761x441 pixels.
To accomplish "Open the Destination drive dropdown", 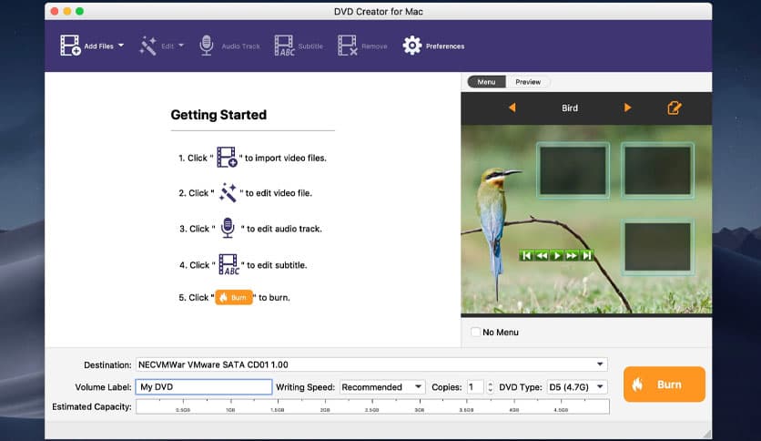I will click(371, 364).
